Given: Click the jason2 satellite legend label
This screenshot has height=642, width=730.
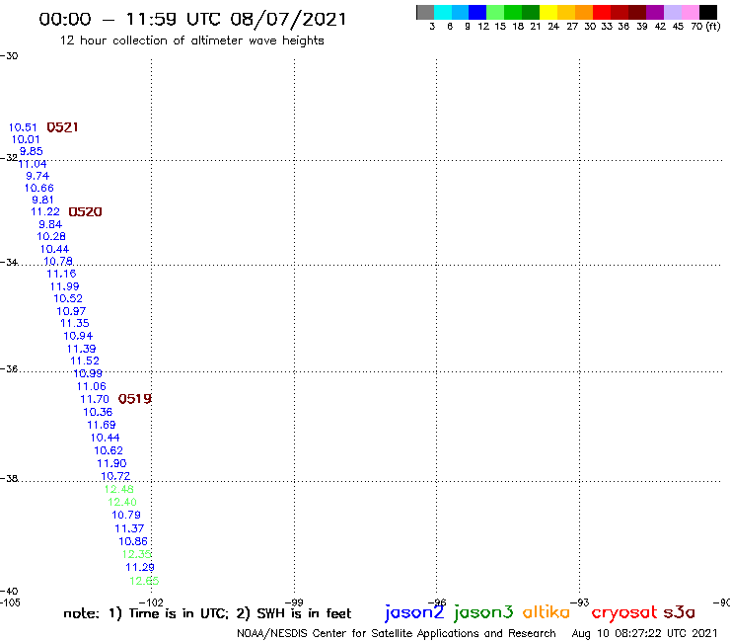Looking at the screenshot, I should pos(414,613).
